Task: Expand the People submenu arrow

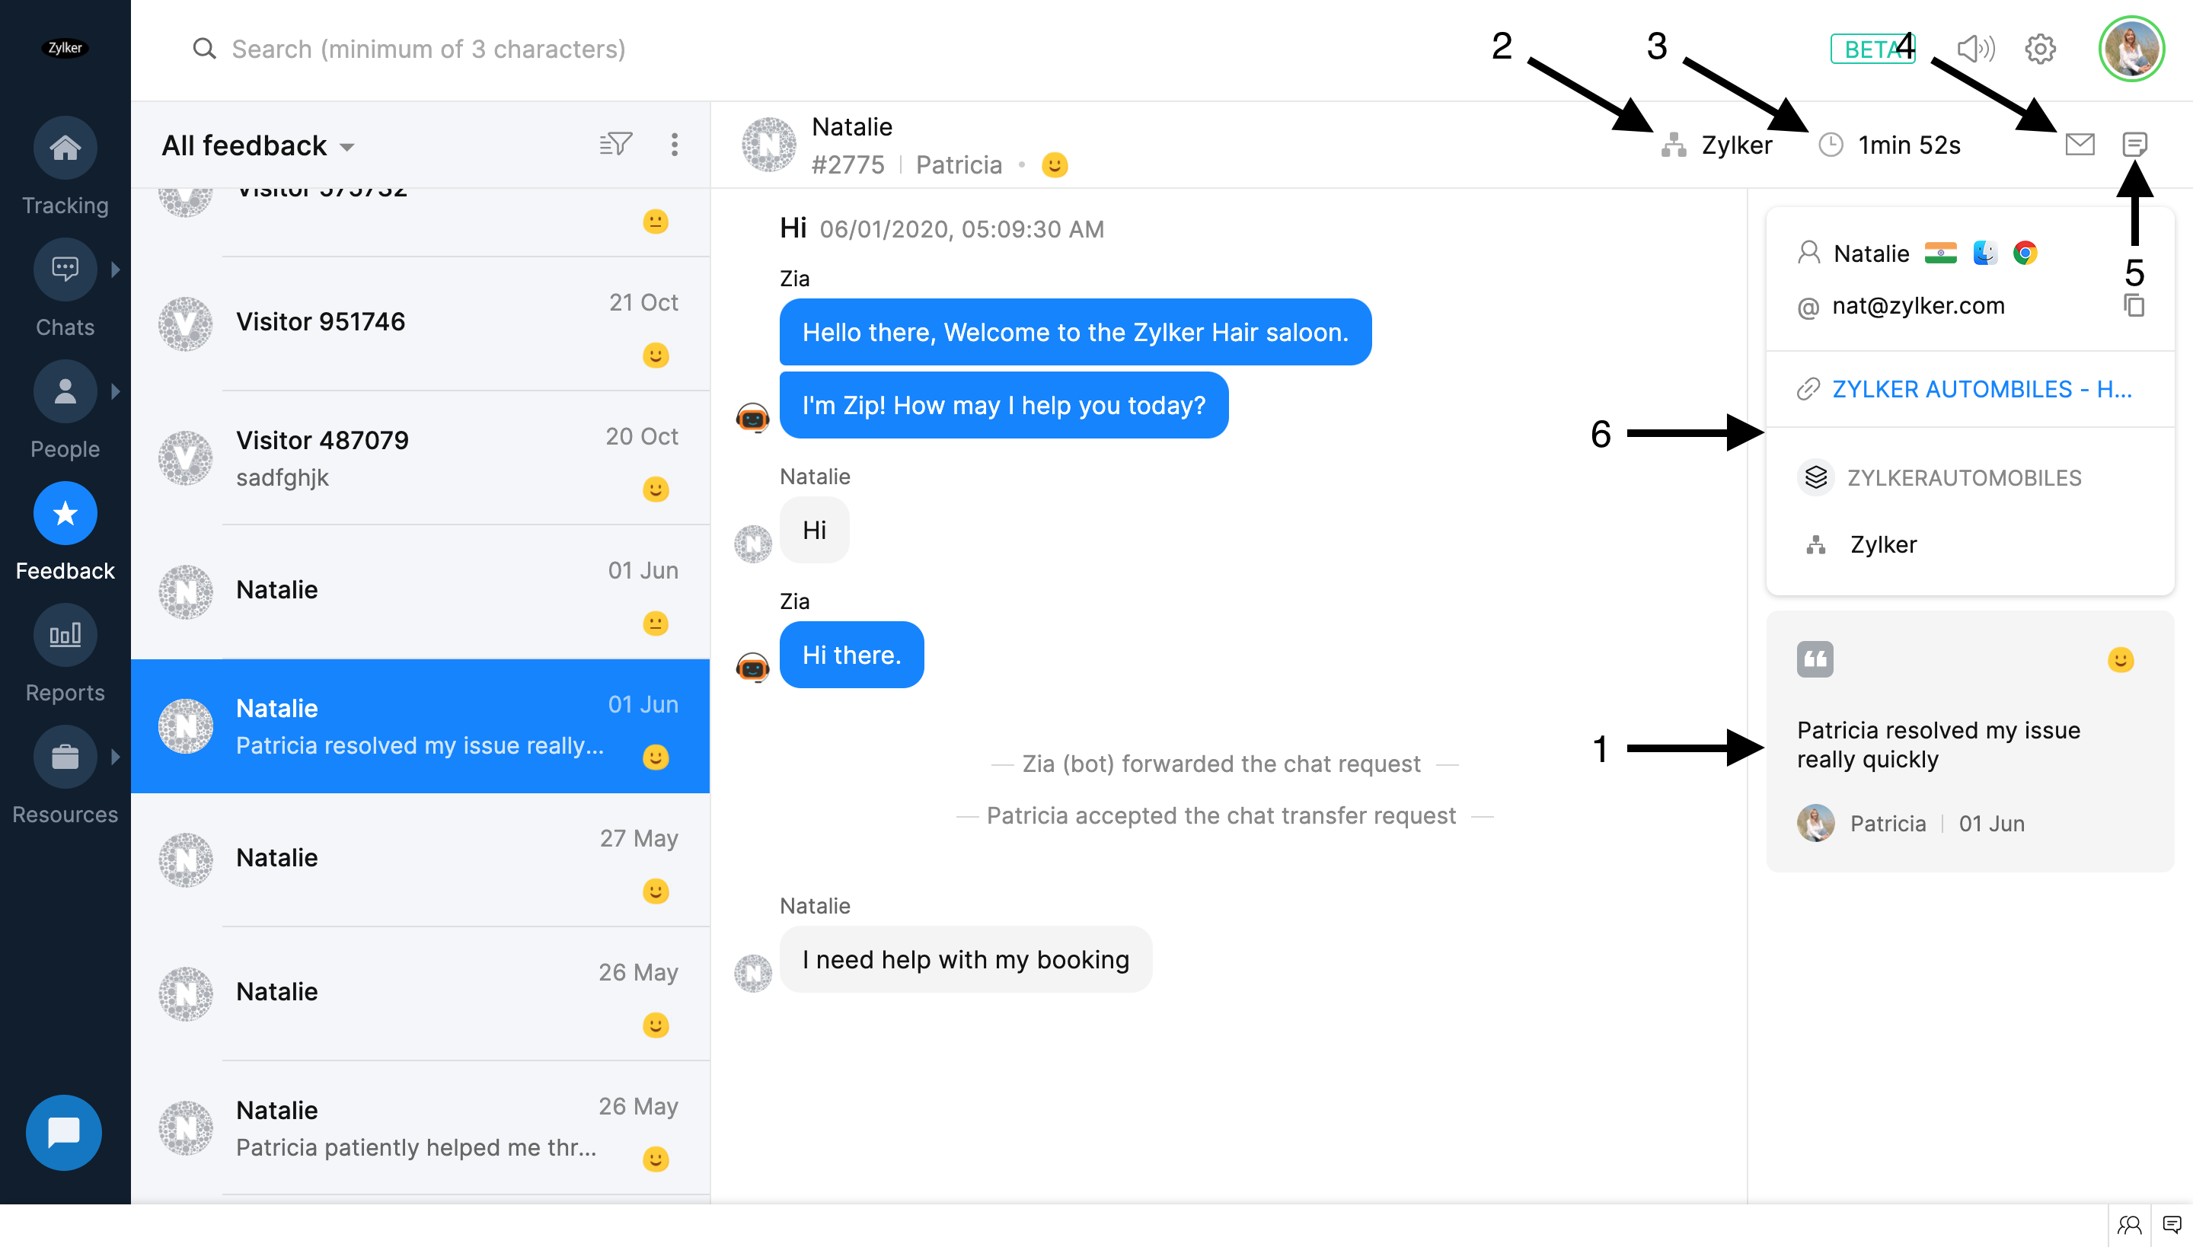Action: point(115,391)
